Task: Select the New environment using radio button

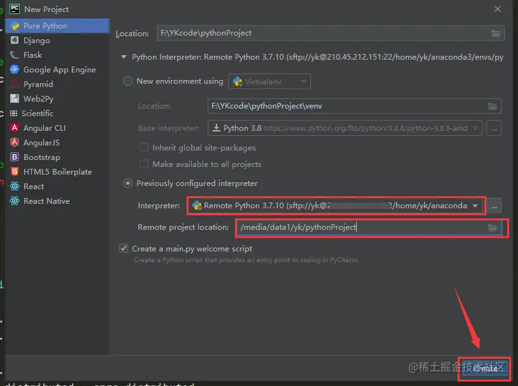Action: coord(128,81)
